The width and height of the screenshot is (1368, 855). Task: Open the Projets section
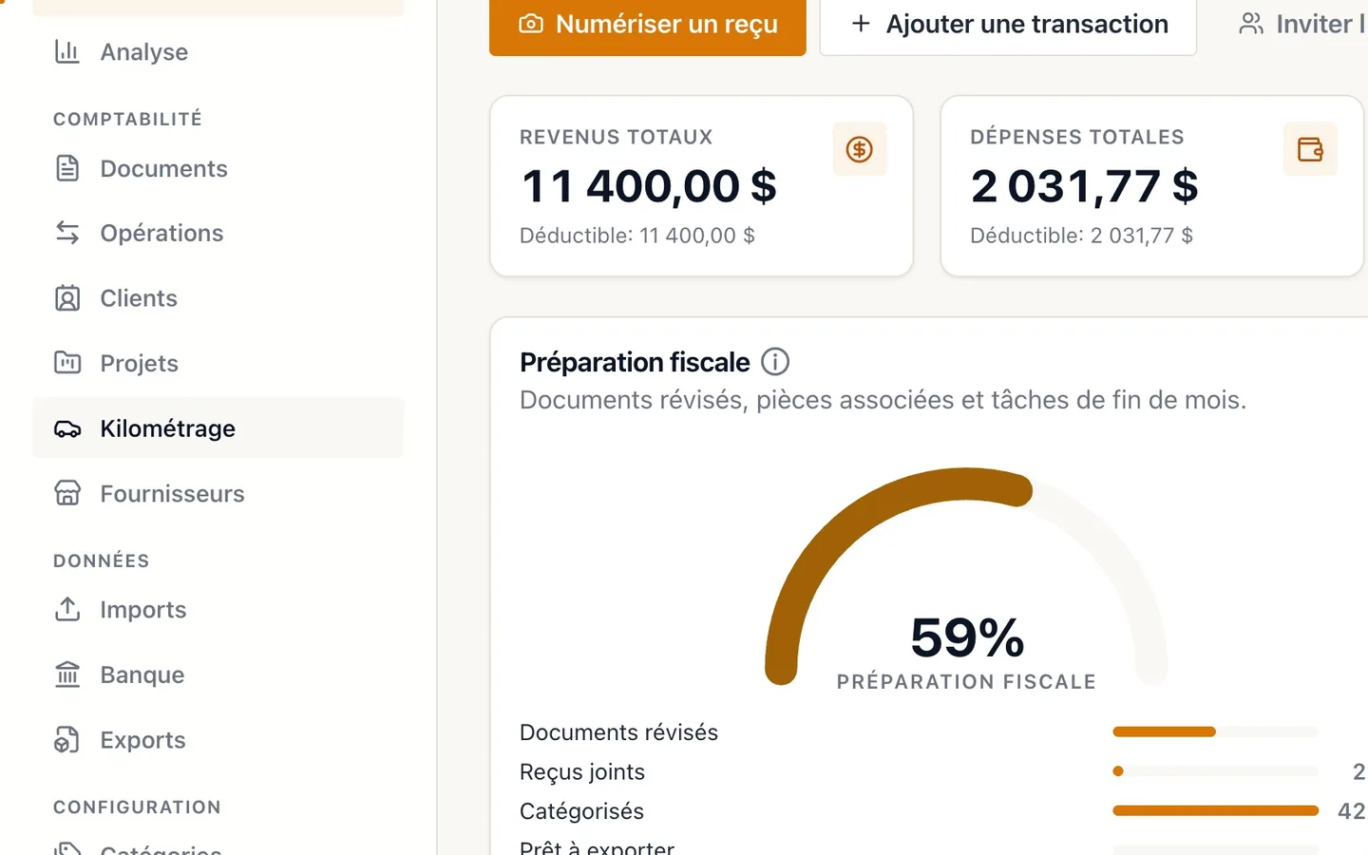coord(218,363)
